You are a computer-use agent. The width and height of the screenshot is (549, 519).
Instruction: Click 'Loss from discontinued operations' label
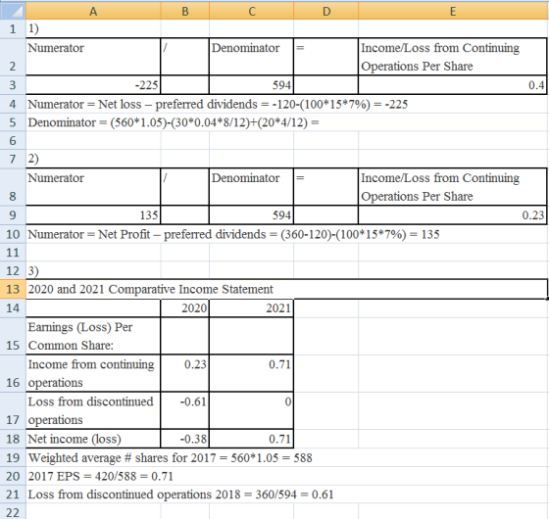(93, 410)
